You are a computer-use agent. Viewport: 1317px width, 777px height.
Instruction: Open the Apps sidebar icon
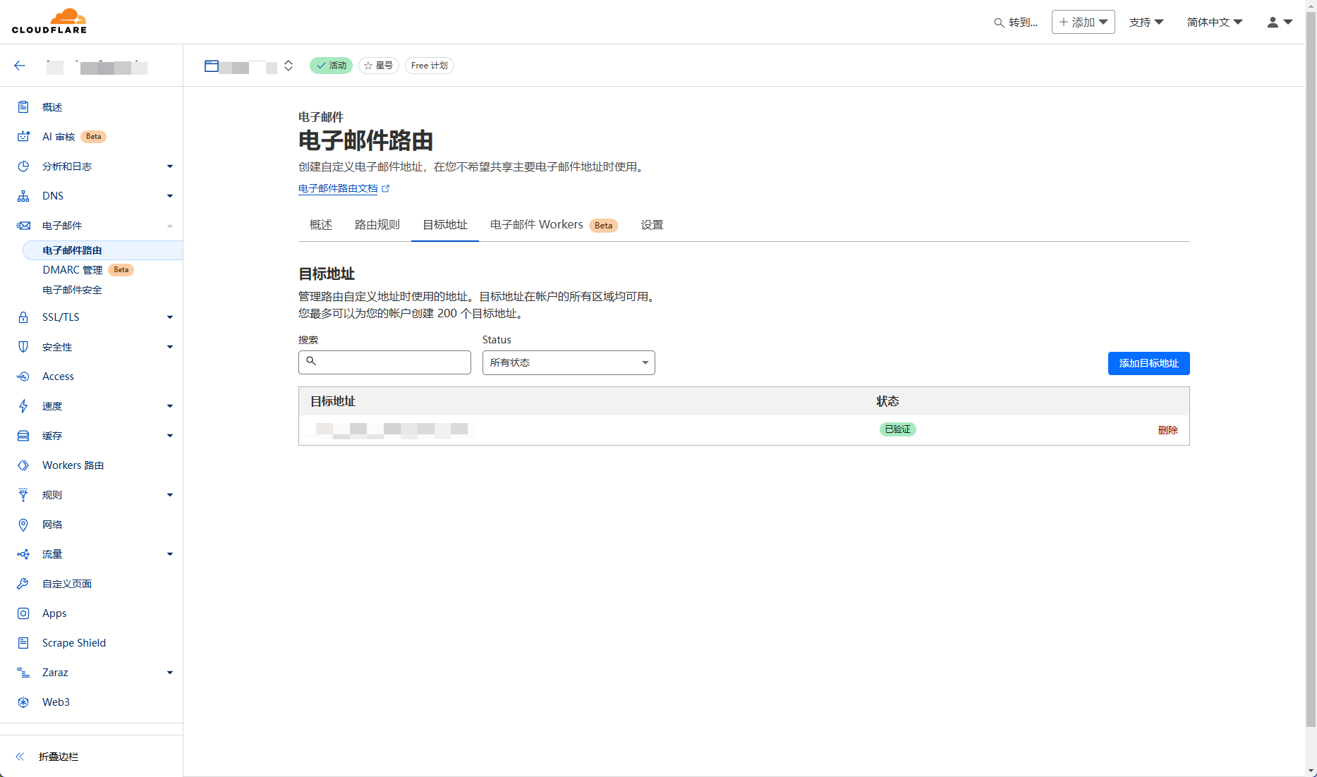click(x=23, y=613)
